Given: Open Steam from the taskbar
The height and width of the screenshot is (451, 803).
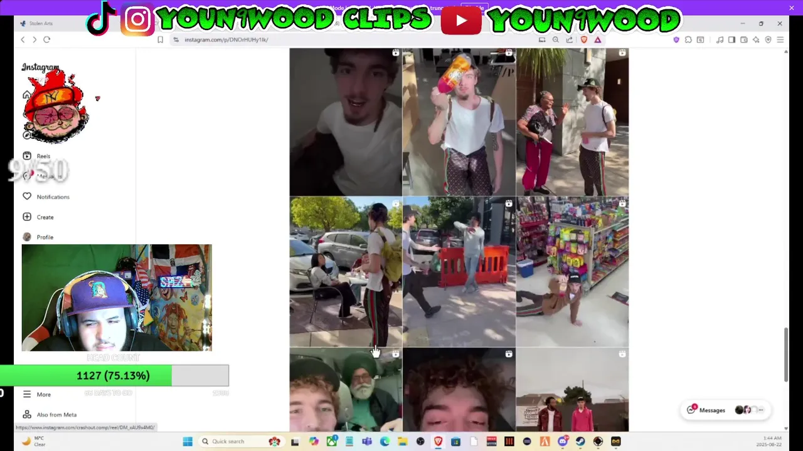Looking at the screenshot, I should 580,442.
